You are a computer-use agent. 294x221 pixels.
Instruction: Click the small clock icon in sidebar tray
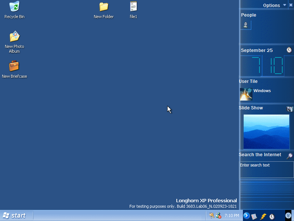[x=272, y=217]
